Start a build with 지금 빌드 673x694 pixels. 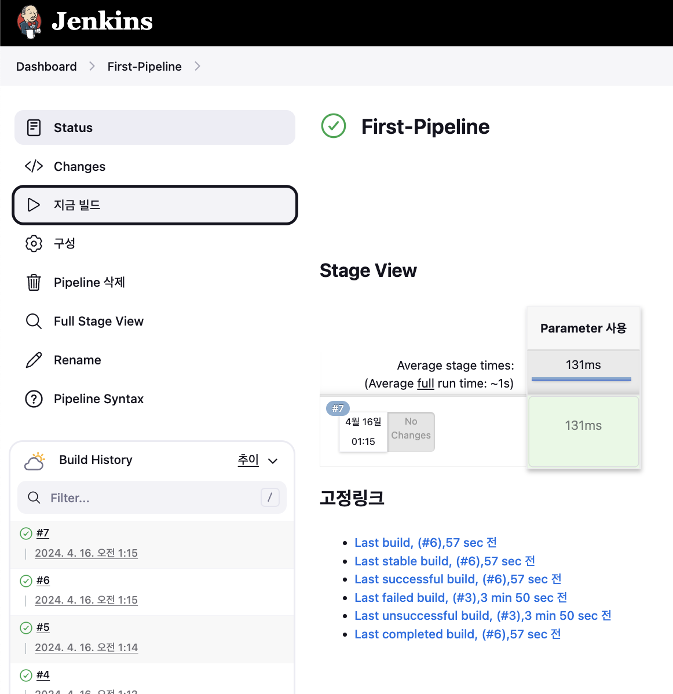click(155, 205)
